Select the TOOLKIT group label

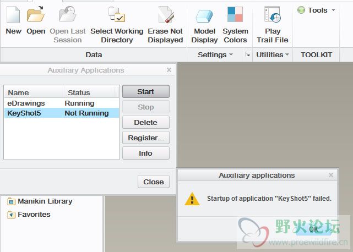[316, 54]
